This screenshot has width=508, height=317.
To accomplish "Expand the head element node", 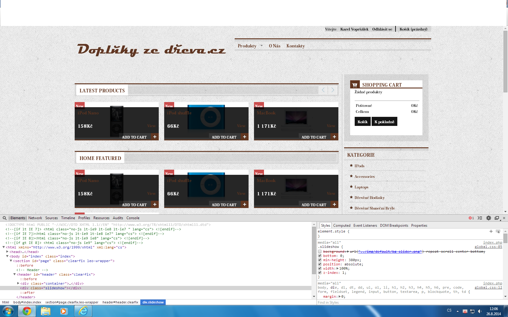I will pos(7,251).
